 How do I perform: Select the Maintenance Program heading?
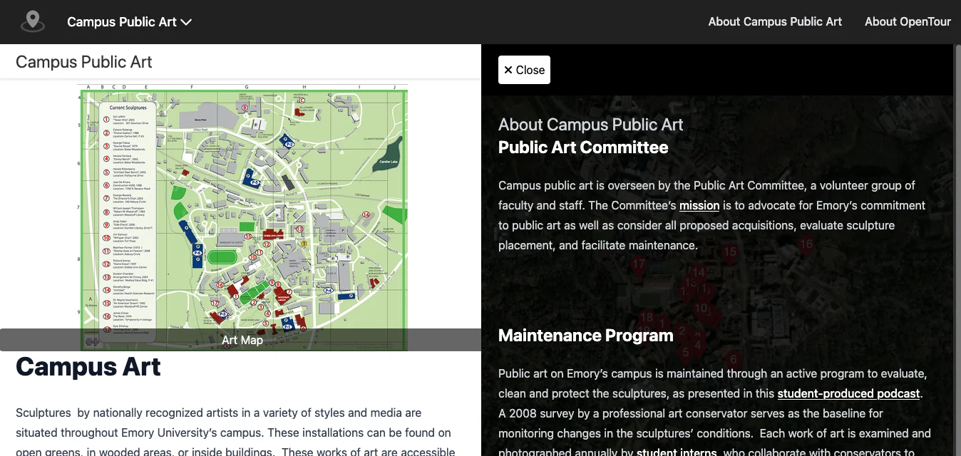(585, 336)
